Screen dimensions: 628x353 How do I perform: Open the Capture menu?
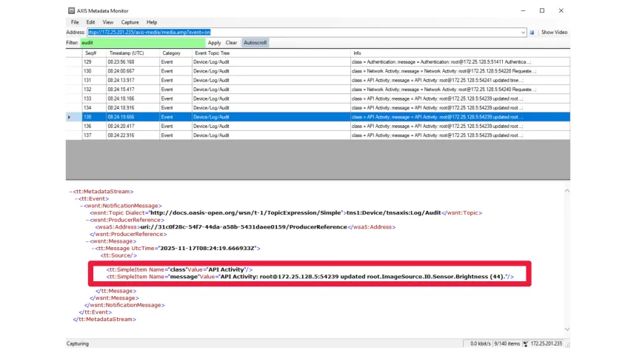click(130, 22)
